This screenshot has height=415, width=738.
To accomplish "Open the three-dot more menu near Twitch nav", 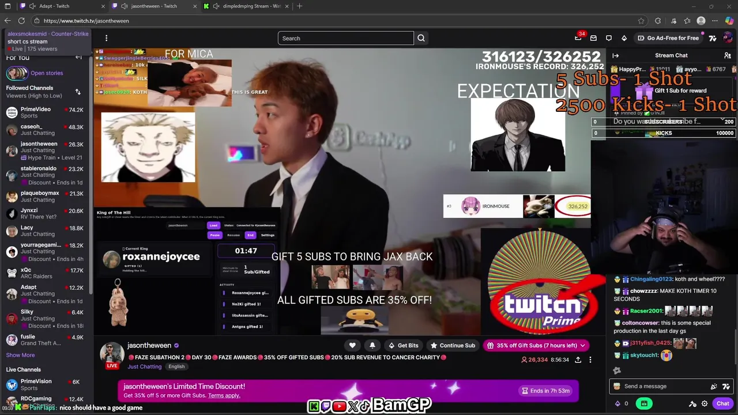I will tap(106, 38).
